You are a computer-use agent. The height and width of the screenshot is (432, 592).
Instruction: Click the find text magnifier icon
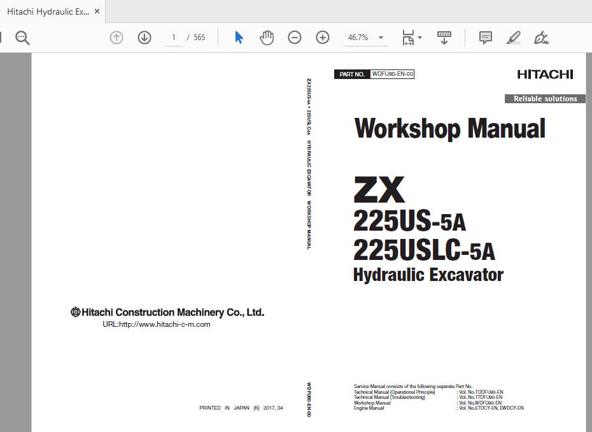coord(22,38)
